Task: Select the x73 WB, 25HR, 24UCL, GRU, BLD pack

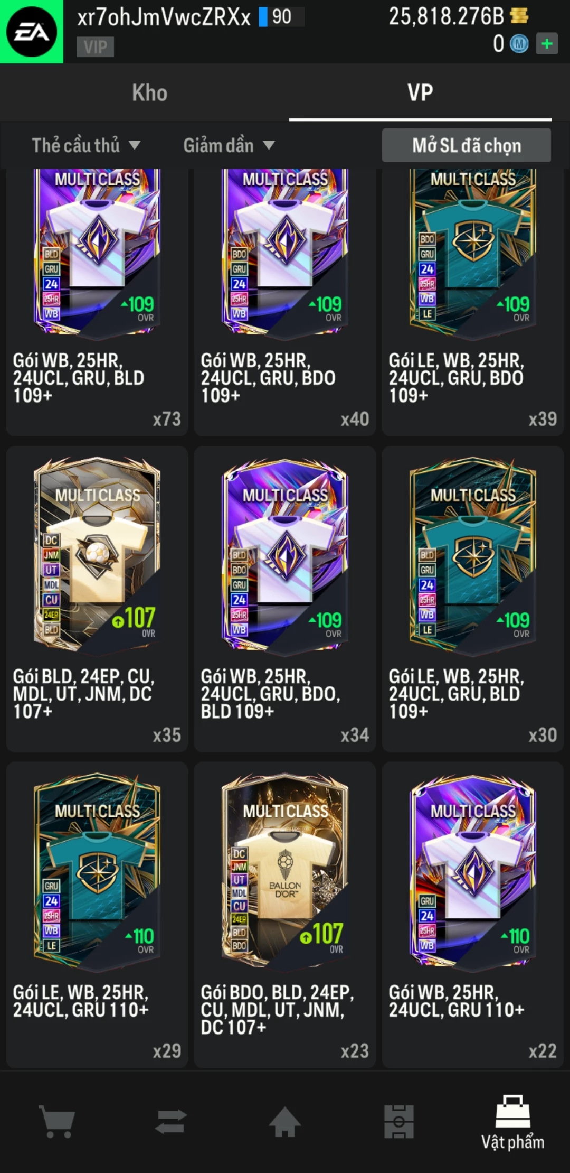Action: [97, 302]
